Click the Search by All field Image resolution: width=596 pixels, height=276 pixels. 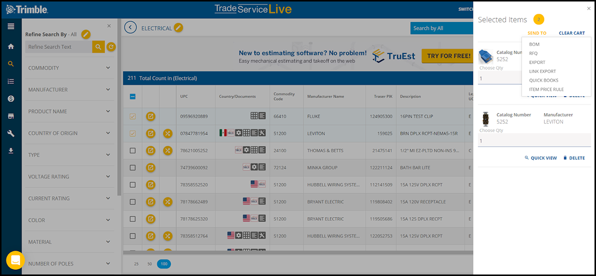(442, 28)
